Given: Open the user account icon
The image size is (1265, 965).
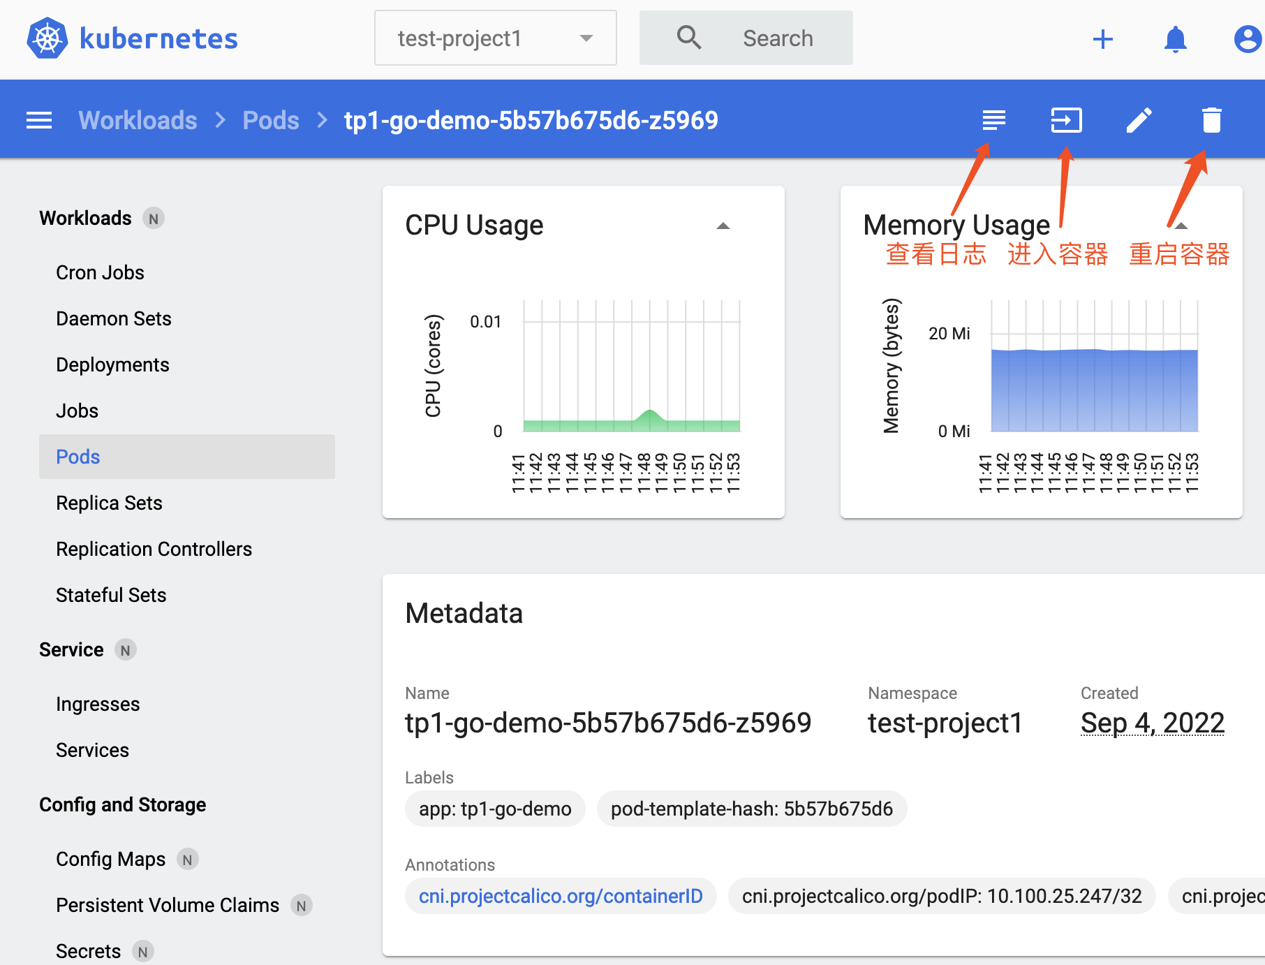Looking at the screenshot, I should 1247,38.
